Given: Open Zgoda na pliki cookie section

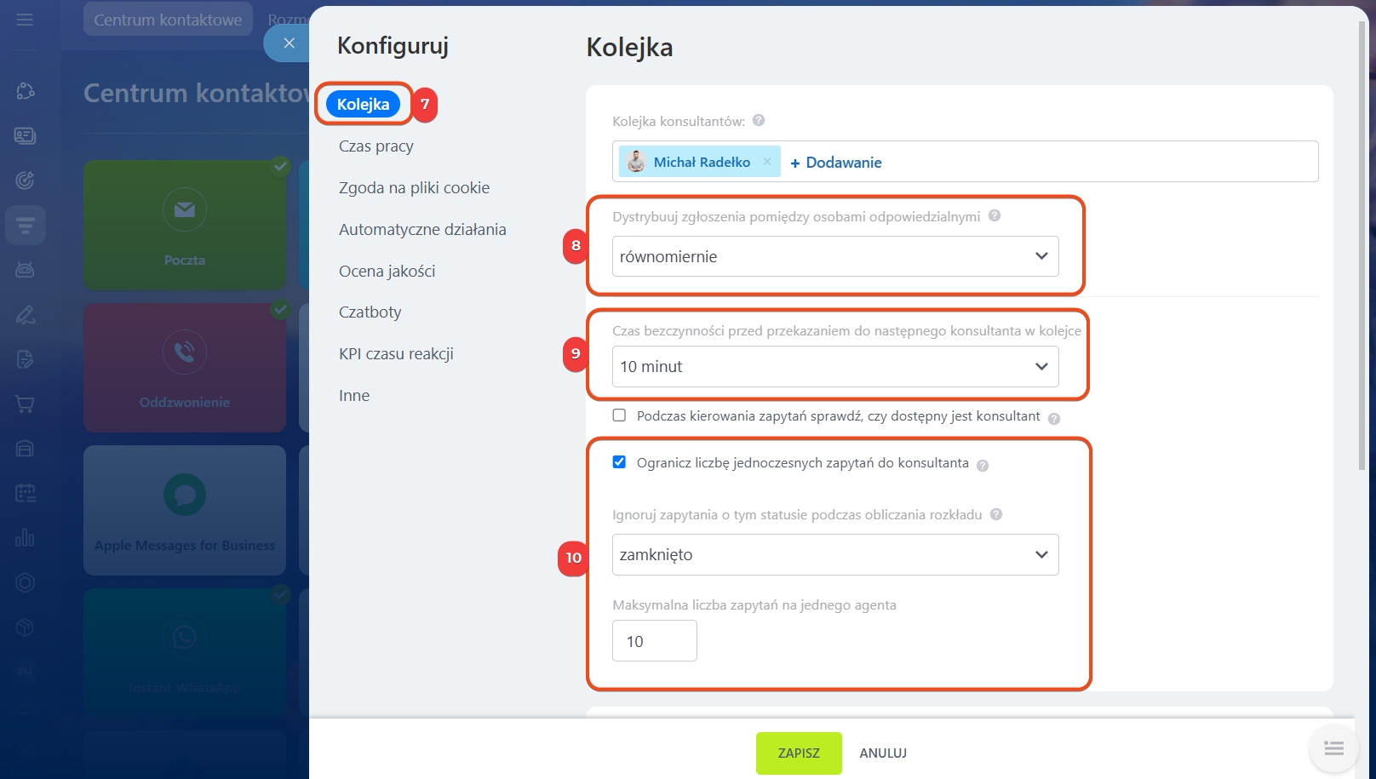Looking at the screenshot, I should pos(414,188).
